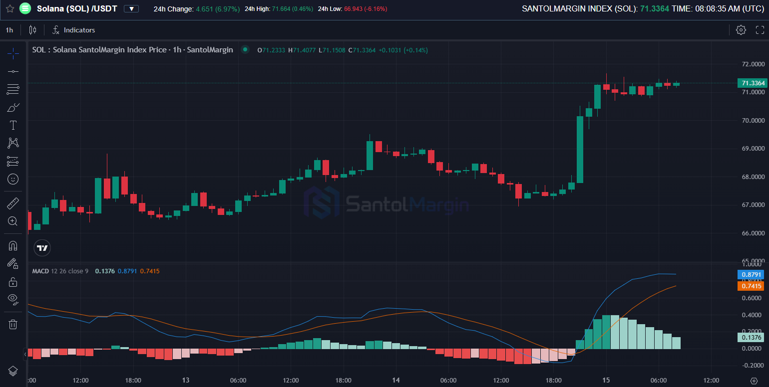The width and height of the screenshot is (769, 387).
Task: Click the 24h Low value 66.943
Action: point(366,9)
